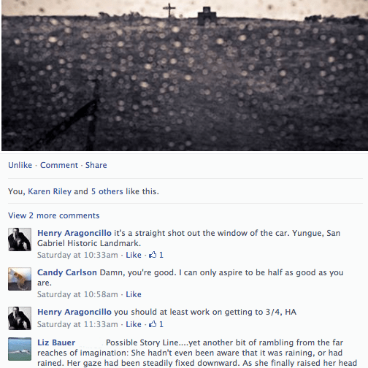Click Henry's avatar beside the 3/4 comment
This screenshot has height=368, width=368.
pyautogui.click(x=20, y=318)
